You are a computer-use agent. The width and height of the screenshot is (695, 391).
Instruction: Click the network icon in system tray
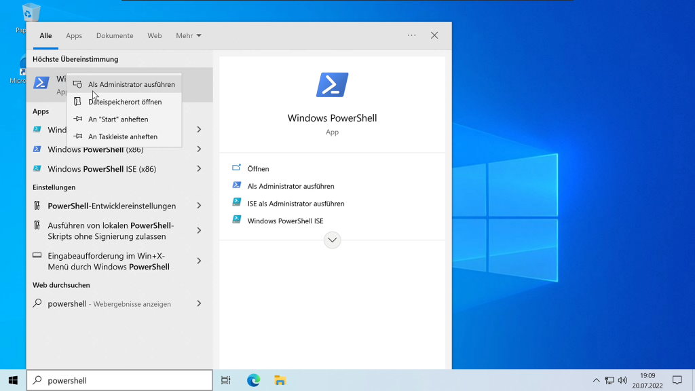[x=609, y=380]
